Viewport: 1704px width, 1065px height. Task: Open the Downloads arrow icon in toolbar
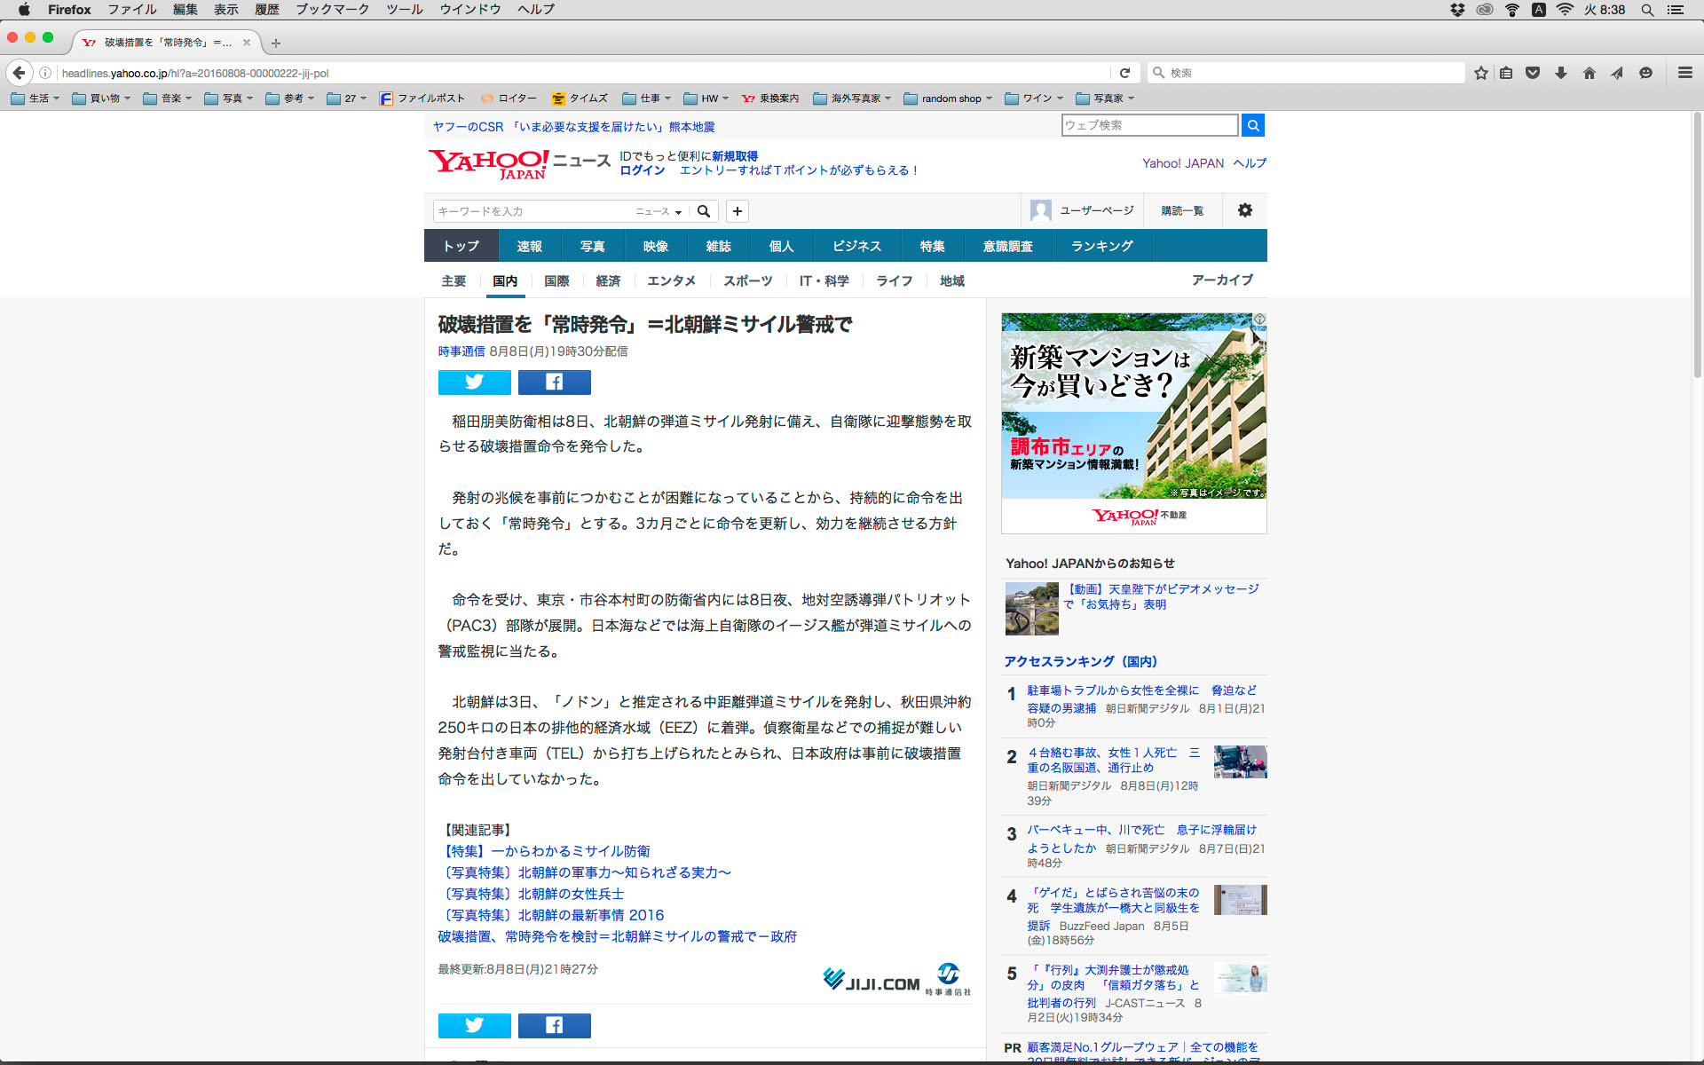(1560, 73)
